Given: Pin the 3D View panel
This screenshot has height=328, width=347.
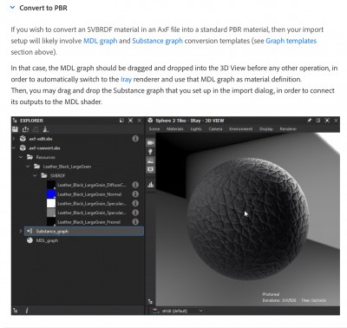Looking at the screenshot, I should pyautogui.click(x=309, y=121).
